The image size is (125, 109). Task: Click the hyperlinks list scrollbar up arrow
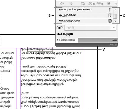click(115, 10)
